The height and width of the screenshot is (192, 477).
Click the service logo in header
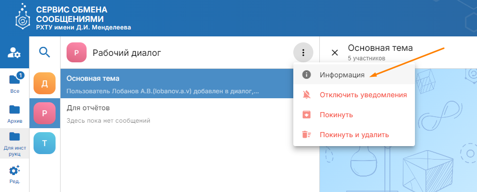click(24, 18)
